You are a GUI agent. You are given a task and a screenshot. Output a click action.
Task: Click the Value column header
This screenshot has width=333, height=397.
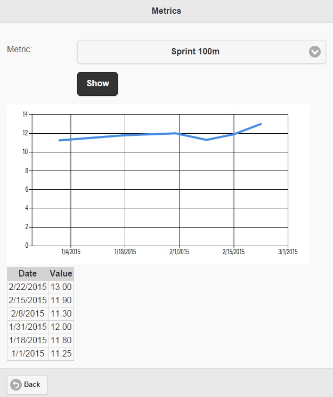(61, 274)
